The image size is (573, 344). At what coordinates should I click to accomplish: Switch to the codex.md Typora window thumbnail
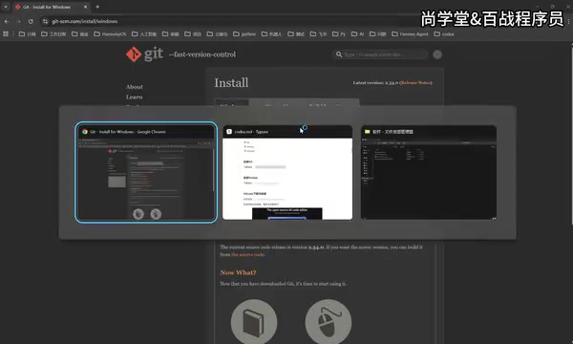click(287, 173)
